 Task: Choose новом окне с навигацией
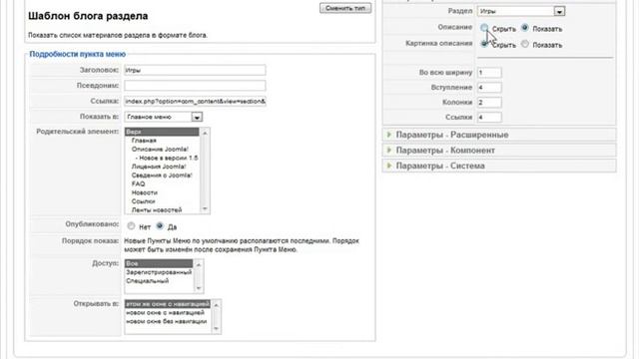[168, 312]
